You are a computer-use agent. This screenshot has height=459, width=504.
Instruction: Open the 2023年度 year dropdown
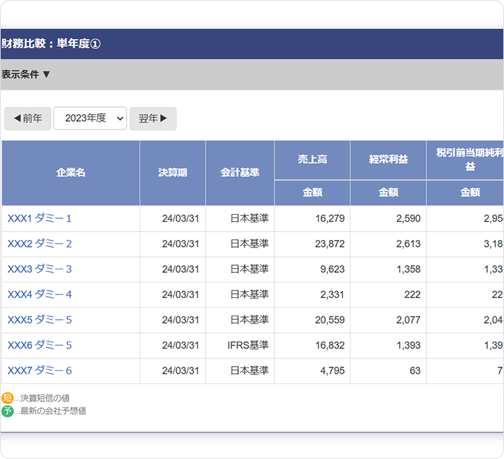[90, 118]
